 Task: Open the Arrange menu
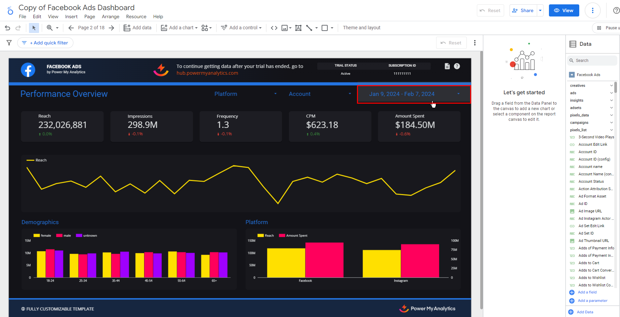click(x=110, y=17)
